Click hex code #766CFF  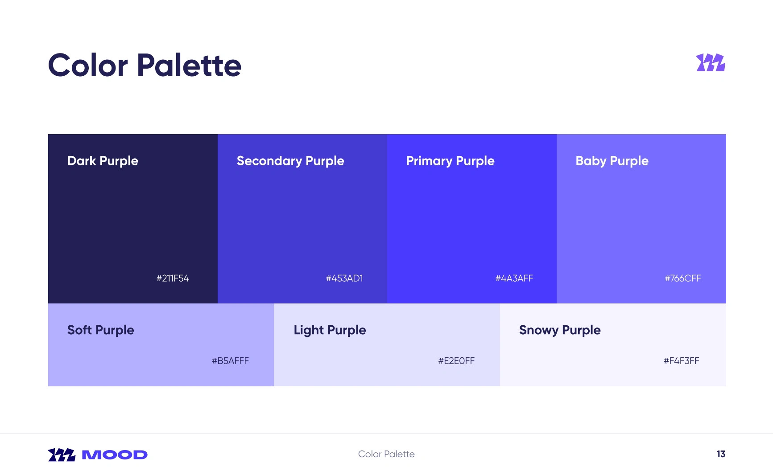(683, 278)
